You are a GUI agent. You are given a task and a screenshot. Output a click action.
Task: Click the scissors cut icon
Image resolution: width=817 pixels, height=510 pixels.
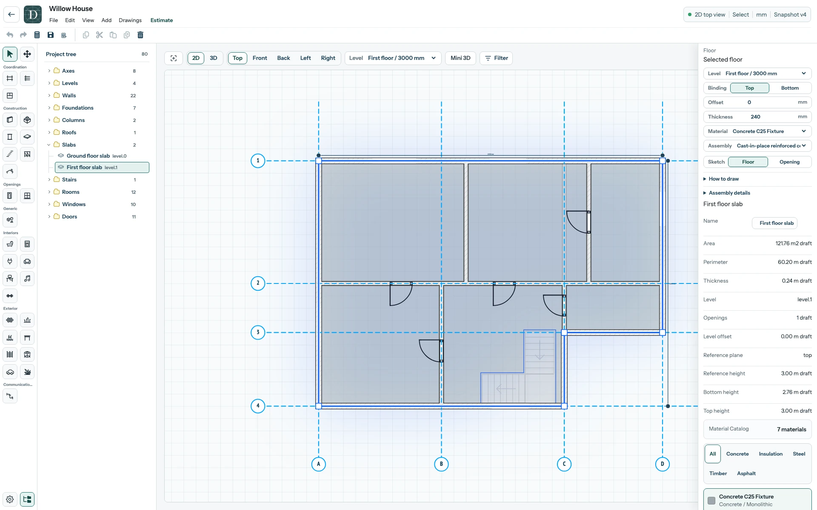pyautogui.click(x=100, y=35)
